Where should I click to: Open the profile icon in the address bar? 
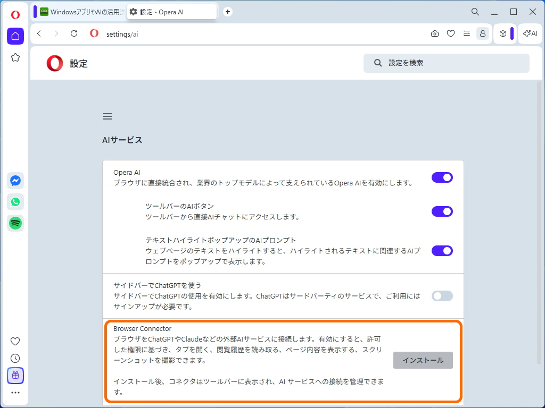pyautogui.click(x=483, y=33)
